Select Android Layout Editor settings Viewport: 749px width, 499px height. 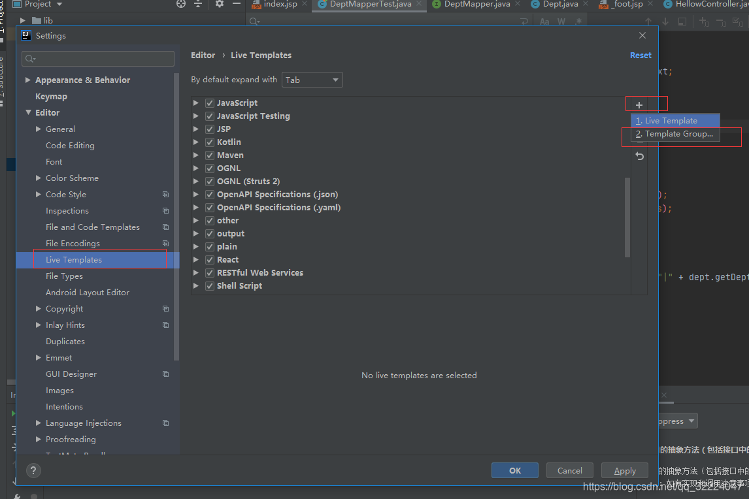point(88,292)
